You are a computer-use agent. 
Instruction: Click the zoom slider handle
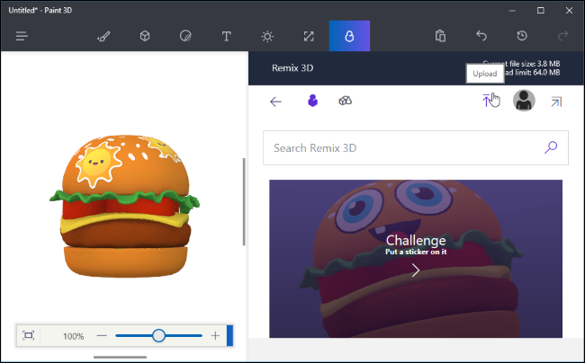tap(158, 335)
